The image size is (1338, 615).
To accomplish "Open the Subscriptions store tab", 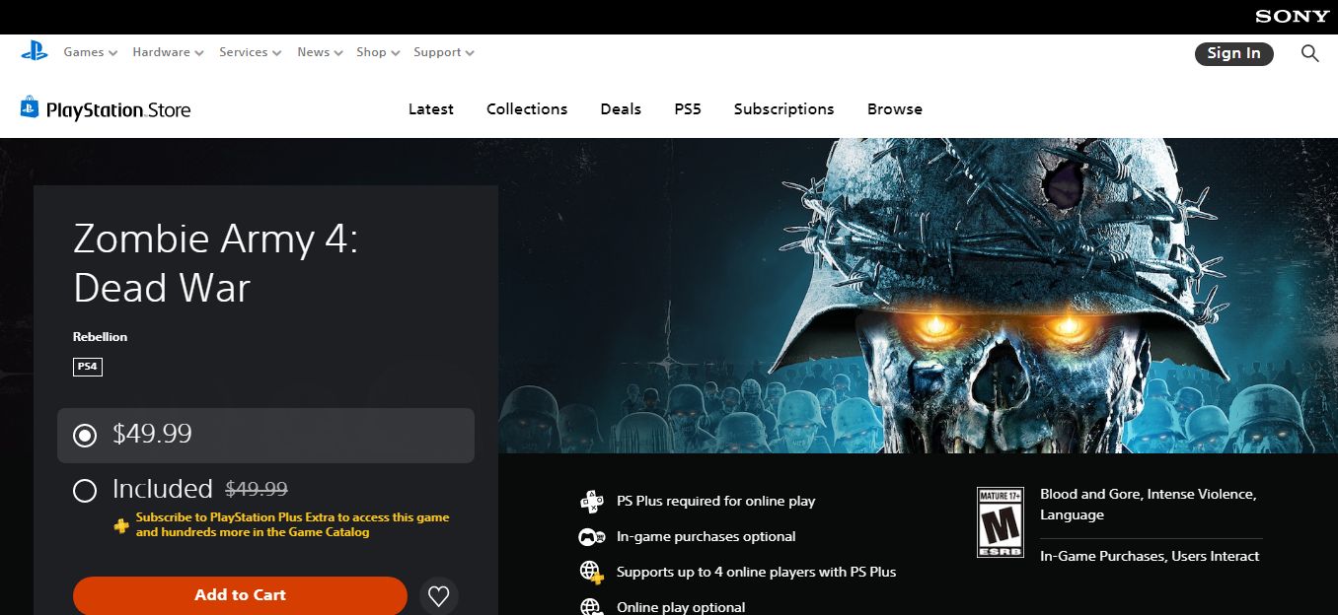I will [x=784, y=109].
